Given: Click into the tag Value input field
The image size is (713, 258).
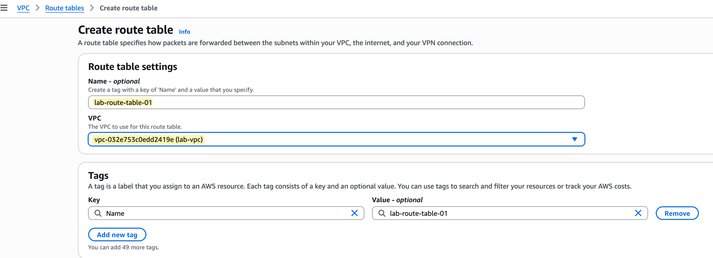Looking at the screenshot, I should click(506, 213).
